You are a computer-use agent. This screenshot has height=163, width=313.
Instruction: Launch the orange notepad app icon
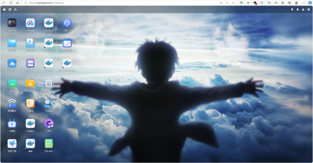pos(31,103)
